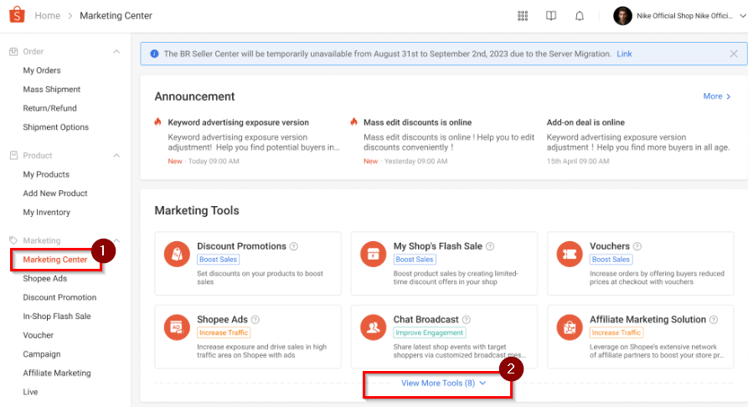Collapse the Order sidebar section

(116, 52)
